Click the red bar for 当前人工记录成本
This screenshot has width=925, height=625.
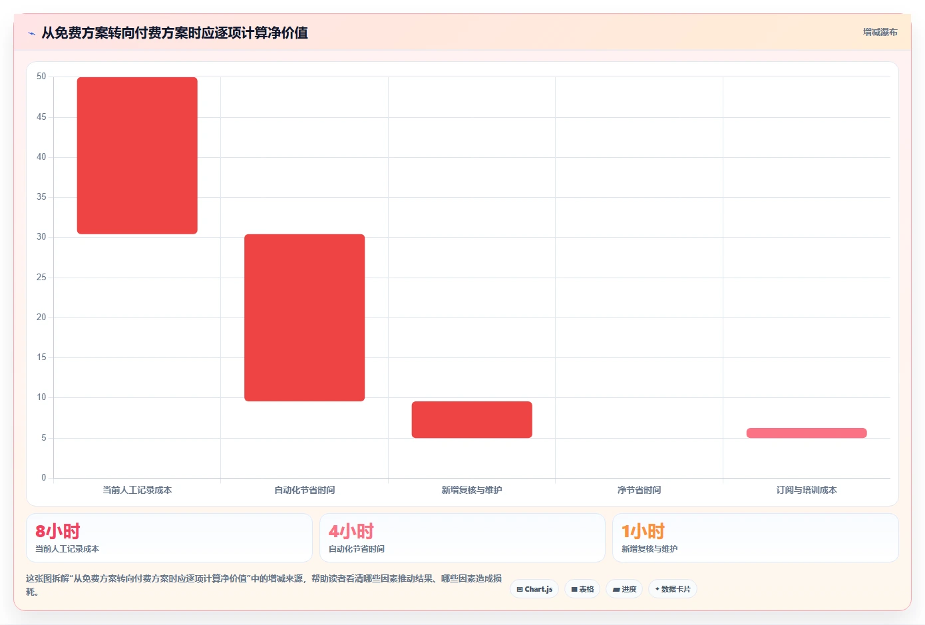137,156
